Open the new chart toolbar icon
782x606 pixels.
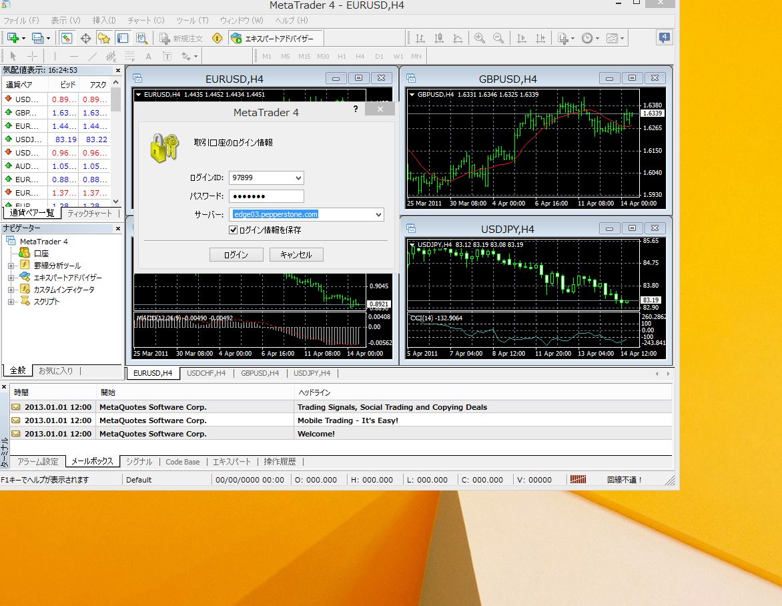(x=13, y=38)
